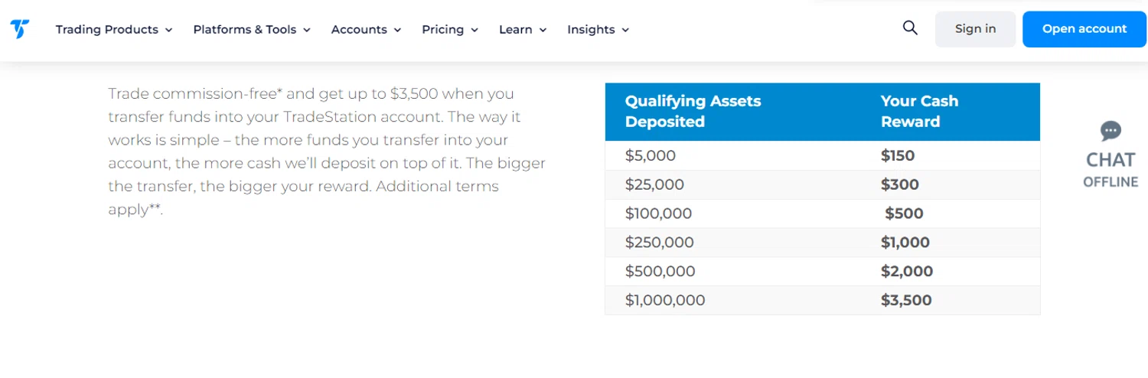Click the commission-free promotional paragraph
Viewport: 1148px width, 378px height.
[327, 152]
